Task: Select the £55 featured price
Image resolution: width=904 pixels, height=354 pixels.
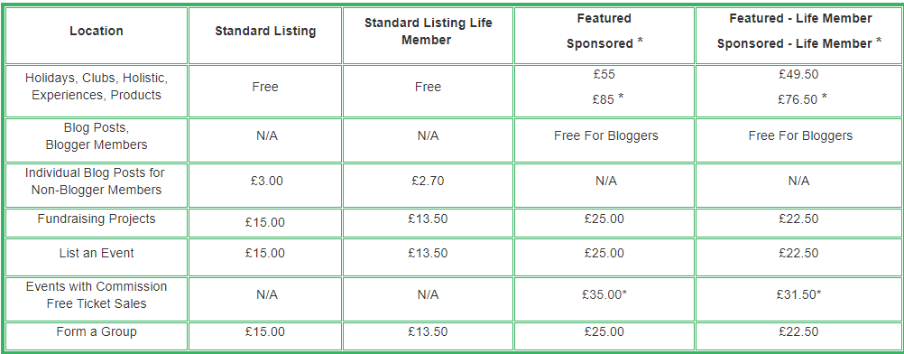Action: tap(604, 74)
